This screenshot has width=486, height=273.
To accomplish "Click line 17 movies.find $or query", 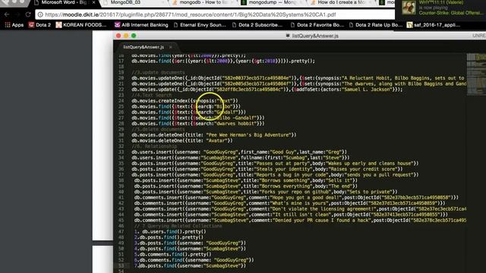I will coord(223,61).
